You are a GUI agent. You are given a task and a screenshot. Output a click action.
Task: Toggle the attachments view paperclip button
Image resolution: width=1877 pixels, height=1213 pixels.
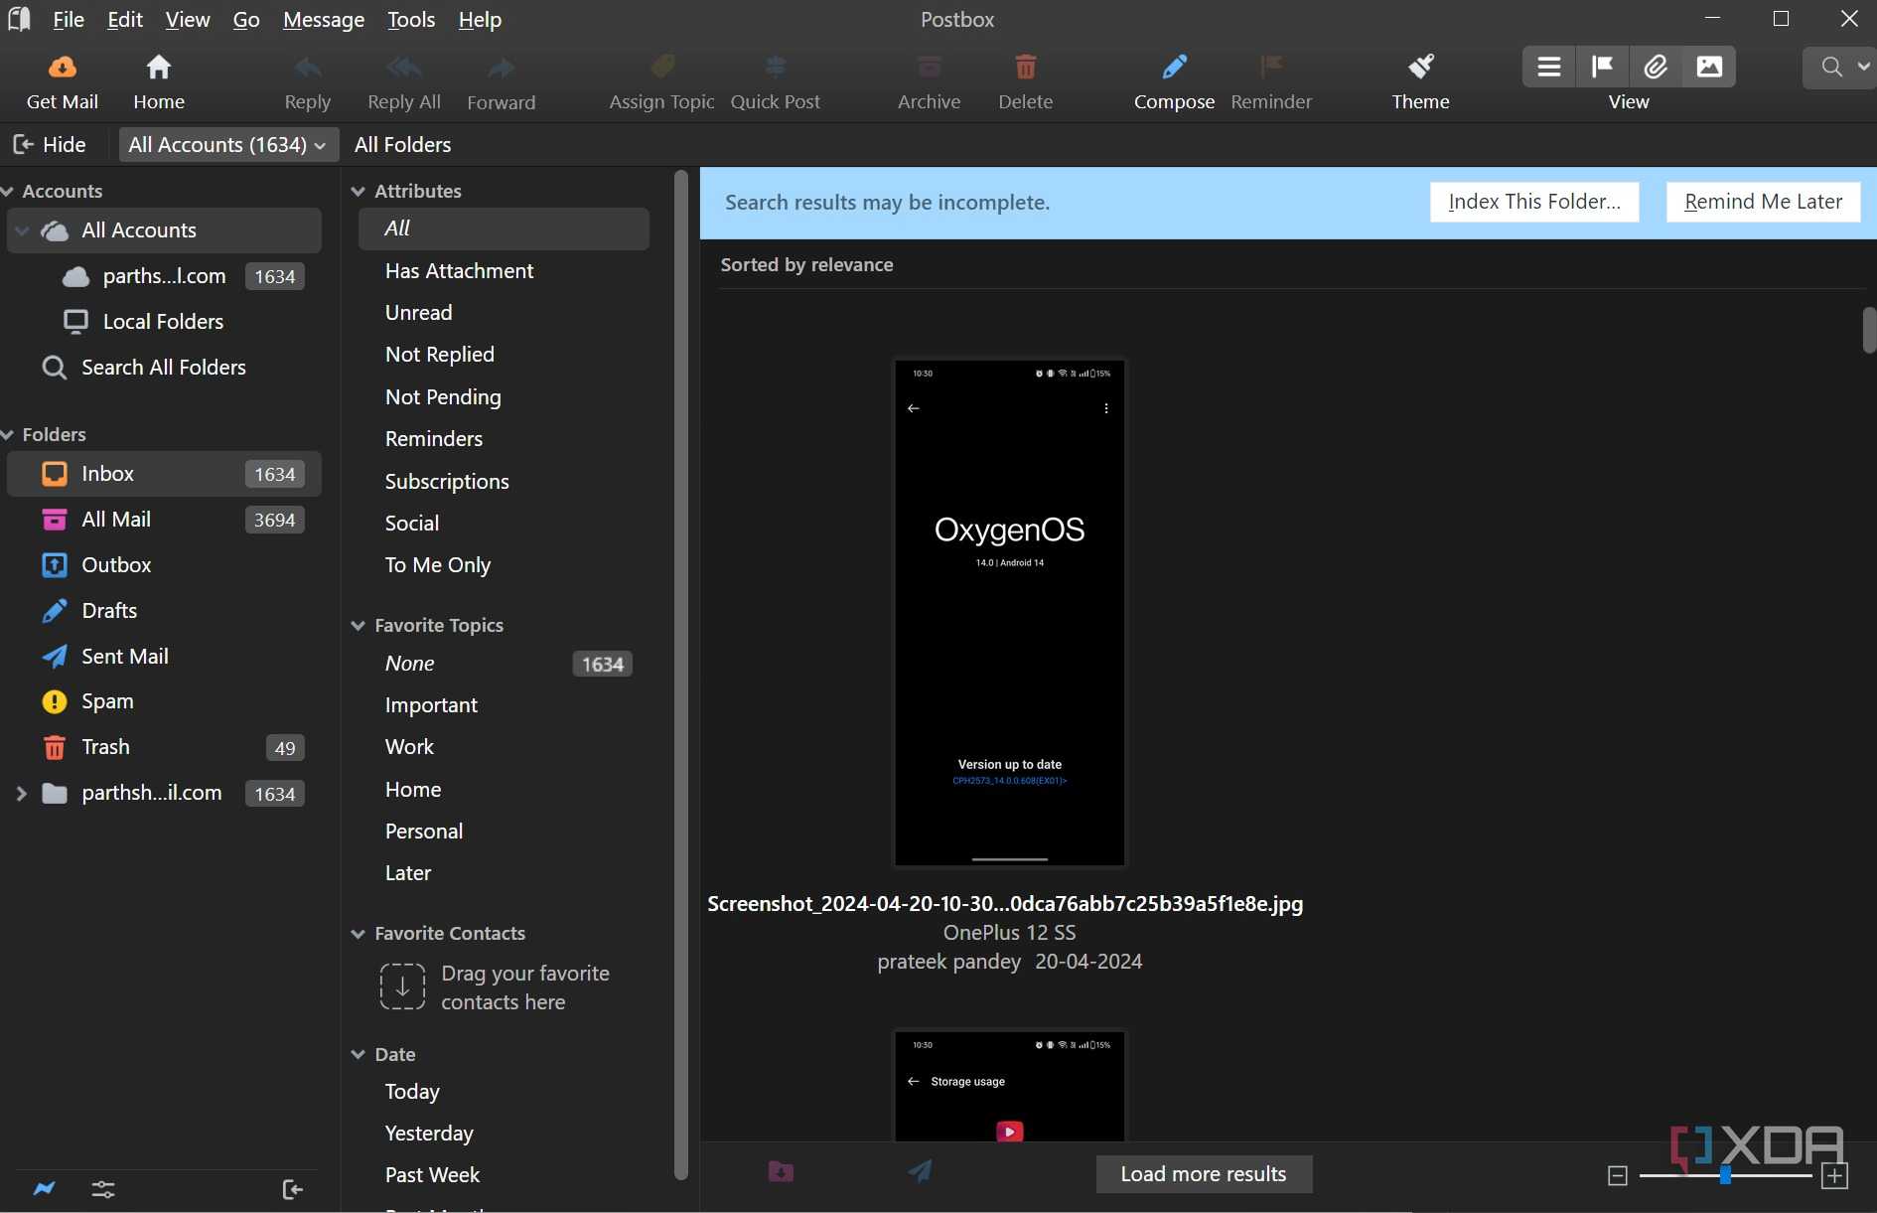click(1656, 67)
